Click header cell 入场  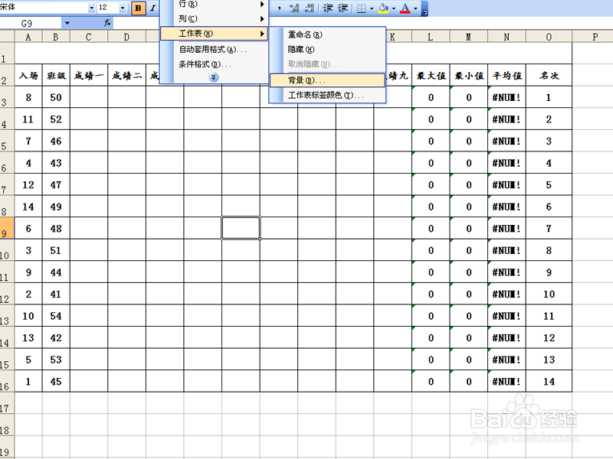[x=28, y=75]
